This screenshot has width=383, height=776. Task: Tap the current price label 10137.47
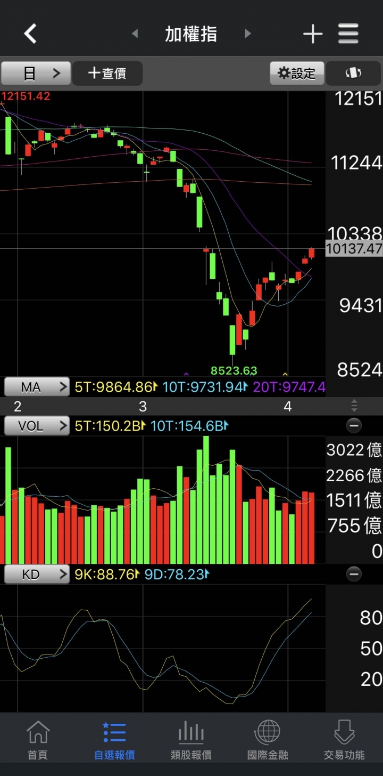coord(354,248)
